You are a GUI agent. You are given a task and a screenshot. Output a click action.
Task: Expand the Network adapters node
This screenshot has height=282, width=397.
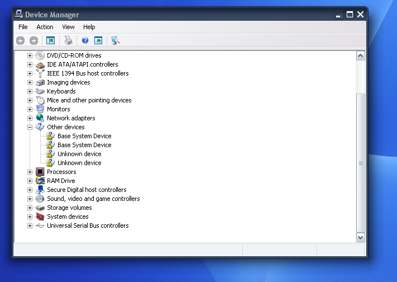click(x=30, y=118)
